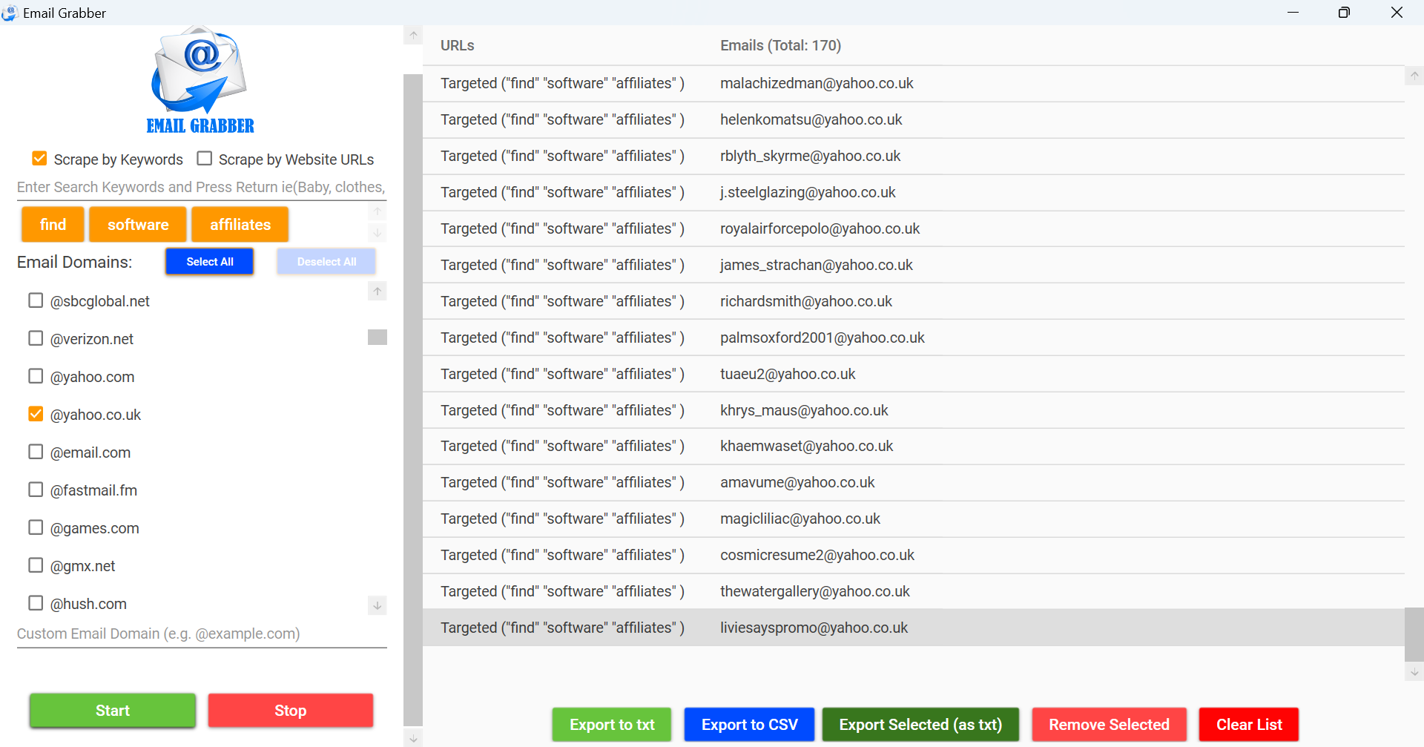Click Select All domains

tap(209, 261)
